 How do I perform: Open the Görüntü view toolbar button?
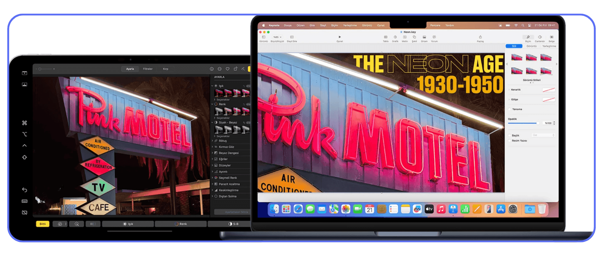coord(263,37)
